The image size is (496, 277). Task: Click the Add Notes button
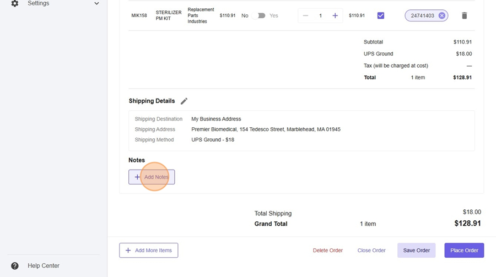152,177
